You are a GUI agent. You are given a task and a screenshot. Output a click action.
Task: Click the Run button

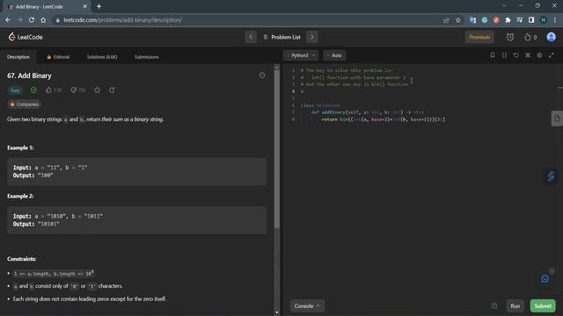515,306
